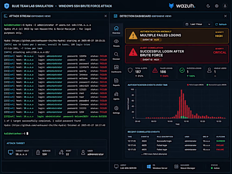Open Threats eye icon in sidebar
Image resolution: width=232 pixels, height=174 pixels.
coord(116,43)
